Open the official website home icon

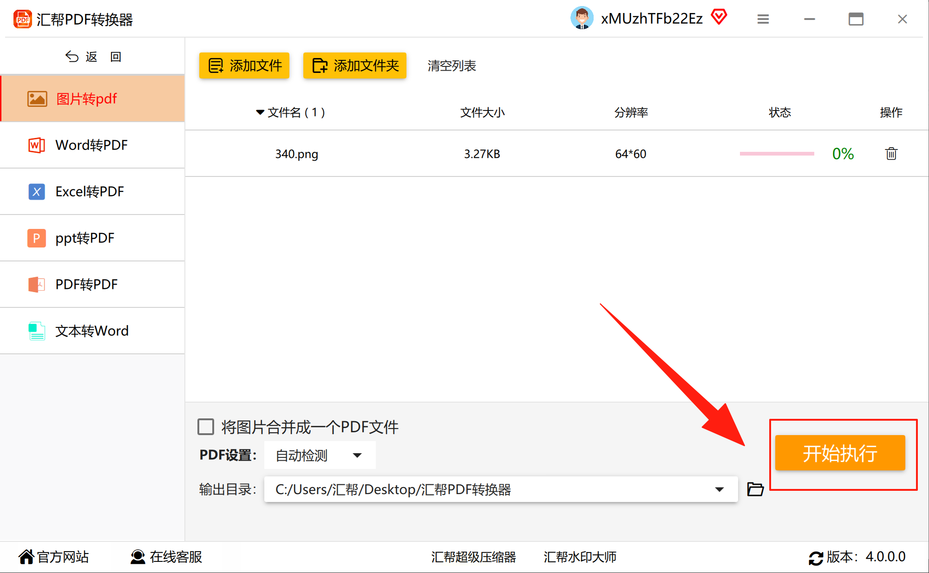pos(26,556)
